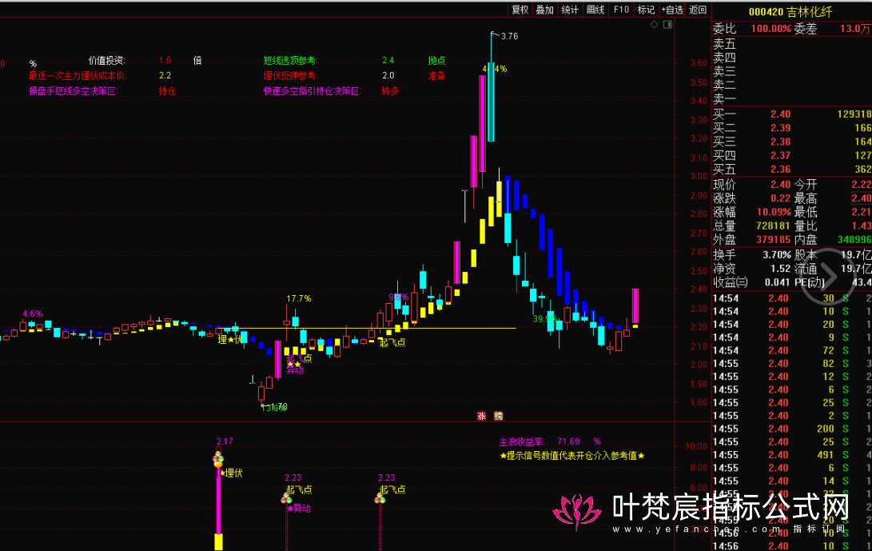Add stock via +自选 button
The image size is (872, 551).
click(672, 10)
